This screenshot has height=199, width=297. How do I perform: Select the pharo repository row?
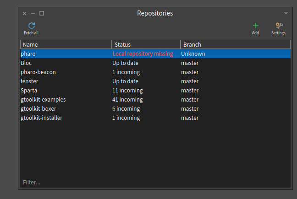point(155,54)
